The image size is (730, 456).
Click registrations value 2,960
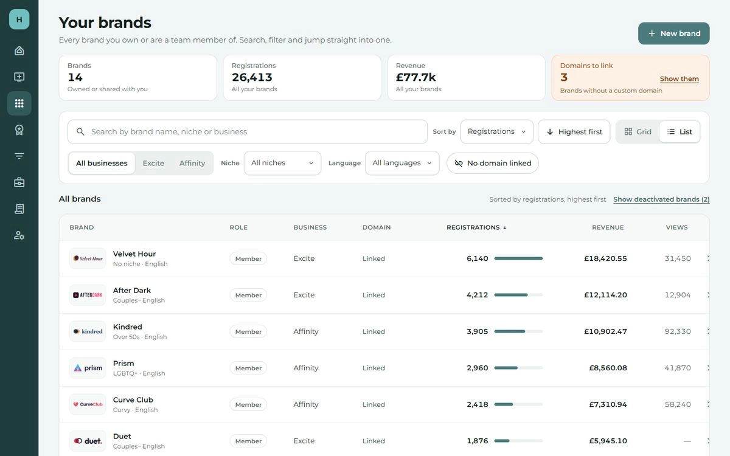pos(478,368)
